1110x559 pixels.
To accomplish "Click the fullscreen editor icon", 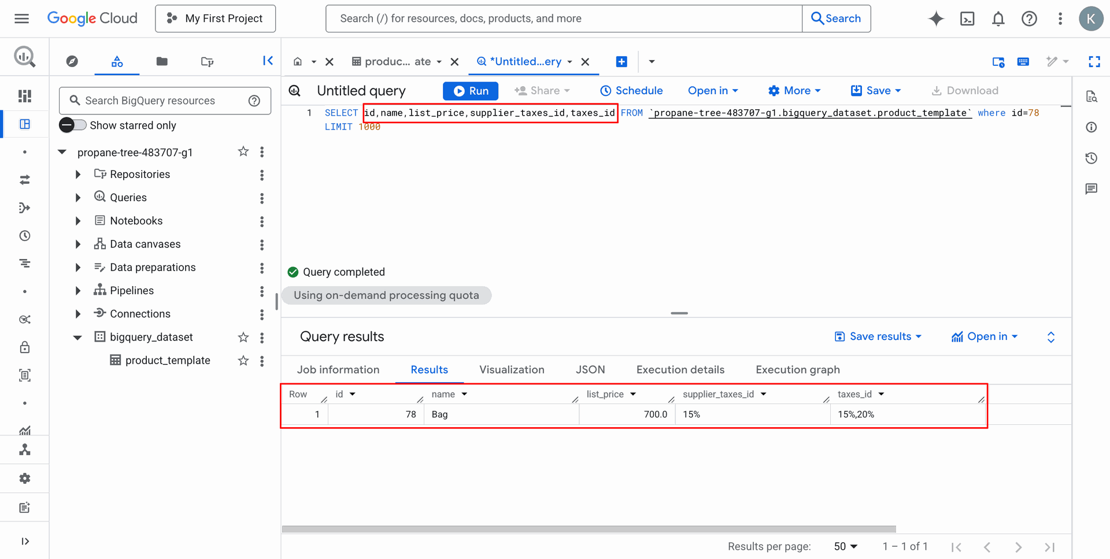I will pos(1094,61).
